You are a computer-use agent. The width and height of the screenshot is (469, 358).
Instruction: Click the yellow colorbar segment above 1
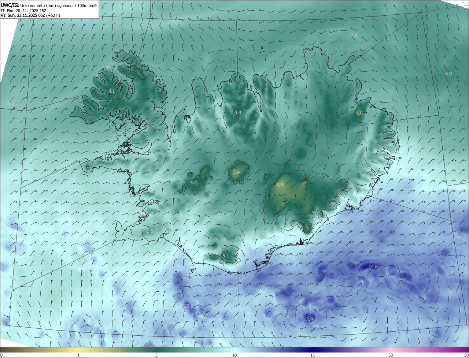[78, 350]
